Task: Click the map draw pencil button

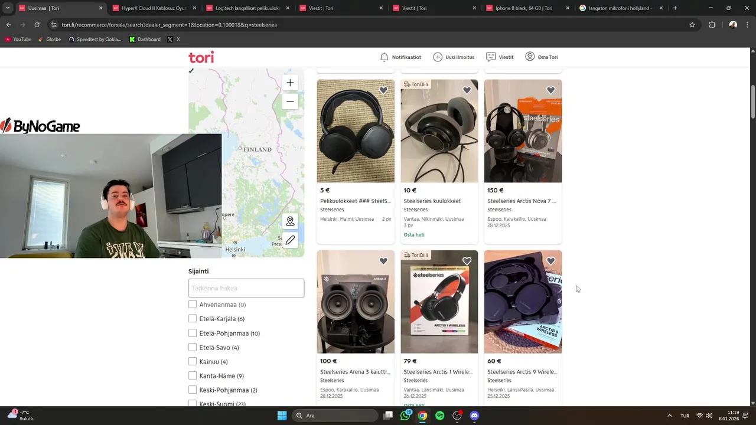Action: 290,240
